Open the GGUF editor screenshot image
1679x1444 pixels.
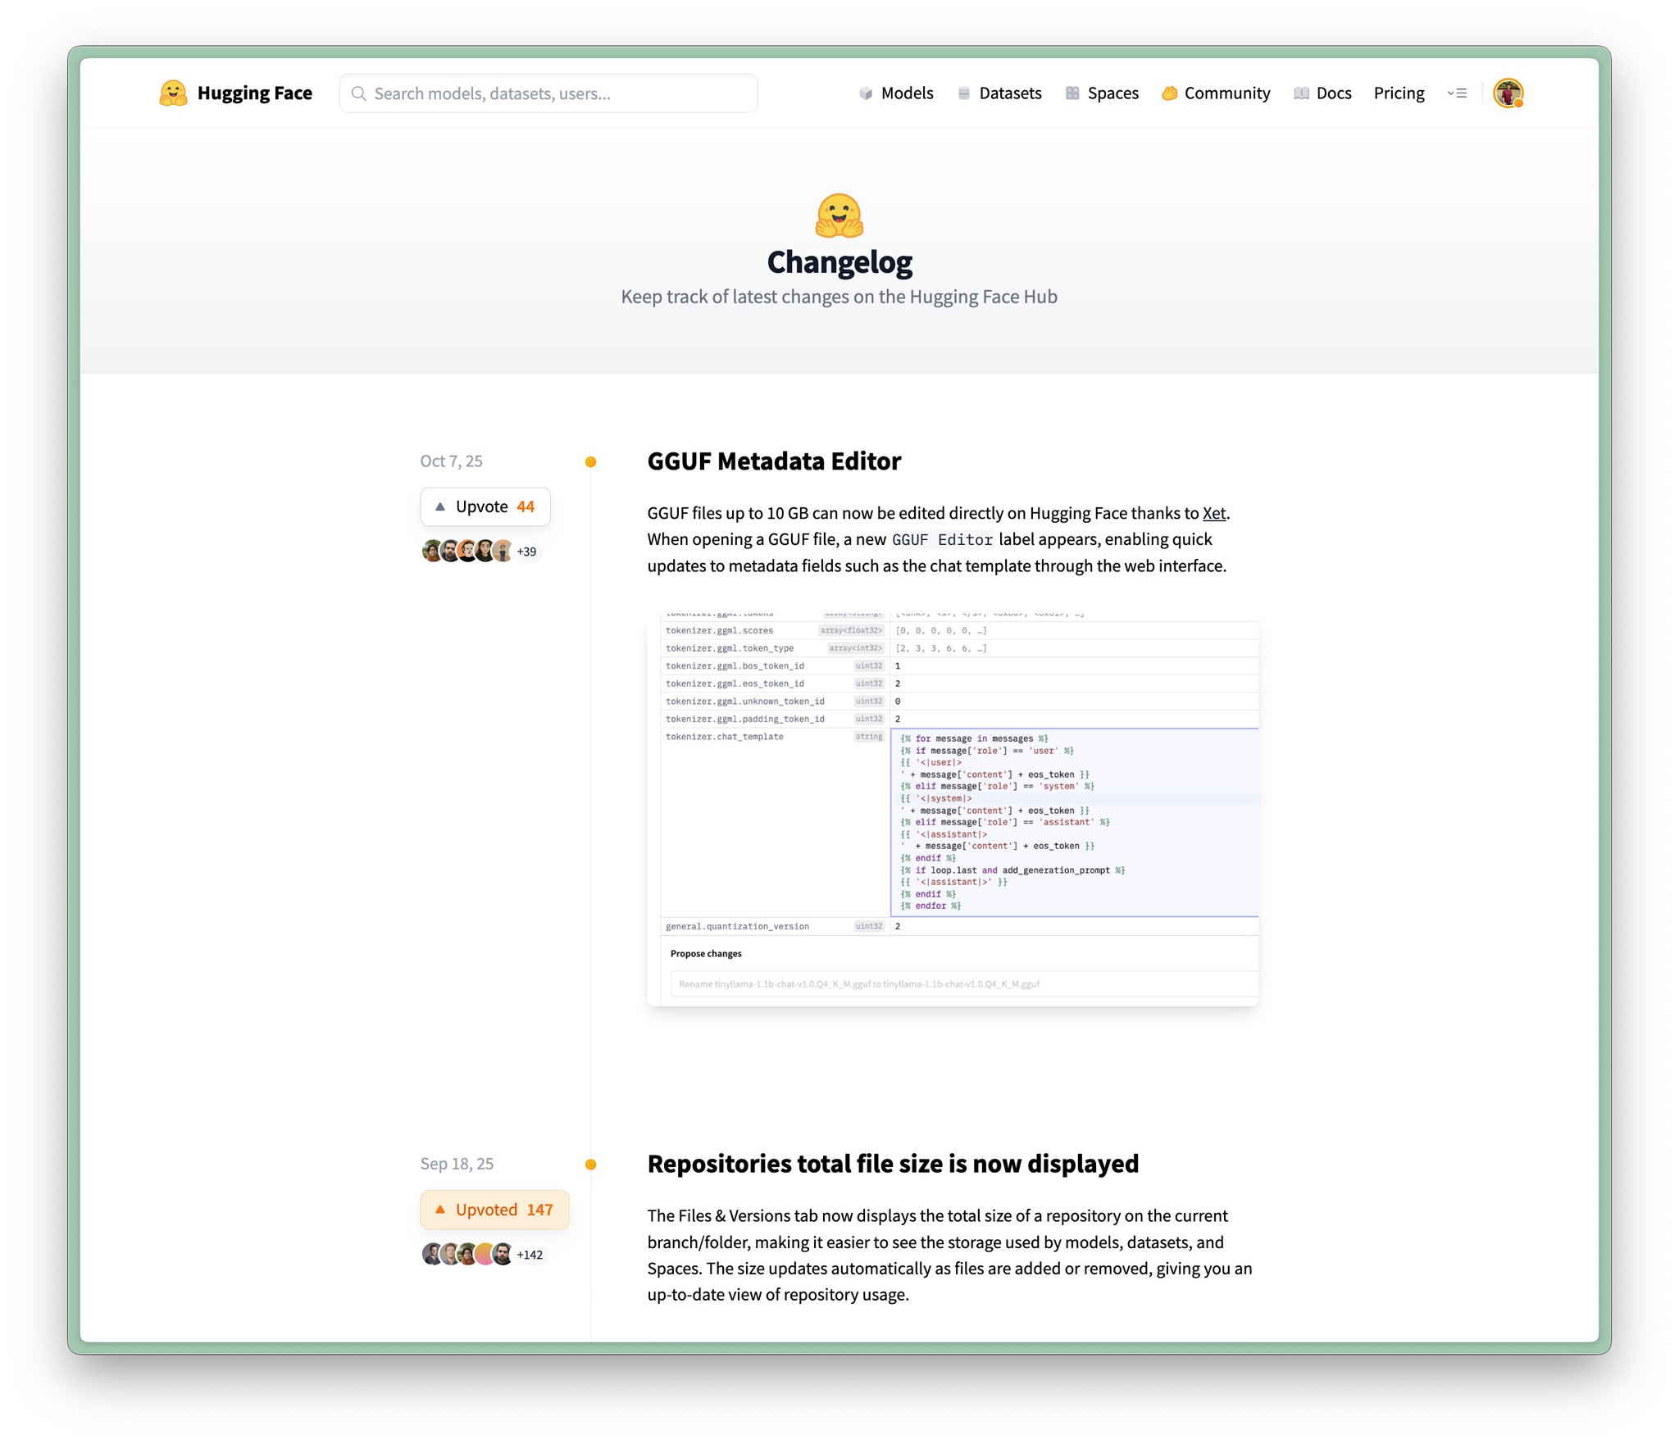click(x=953, y=809)
